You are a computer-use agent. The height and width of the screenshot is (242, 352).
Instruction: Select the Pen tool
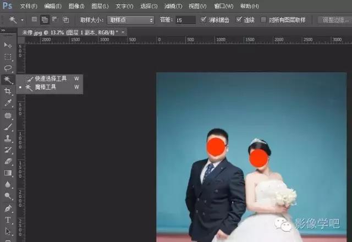[8, 208]
